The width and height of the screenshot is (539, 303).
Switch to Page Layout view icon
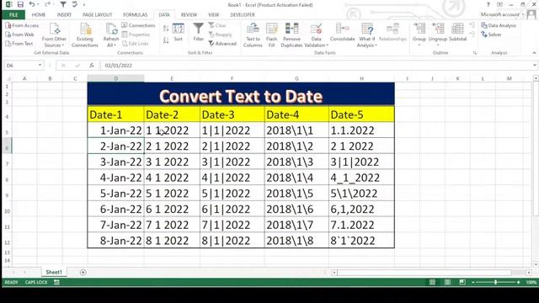click(x=447, y=282)
